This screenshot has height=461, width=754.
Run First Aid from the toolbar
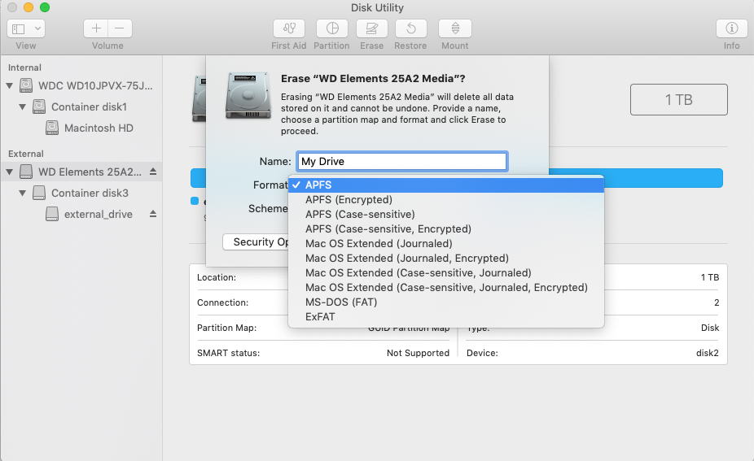[289, 28]
